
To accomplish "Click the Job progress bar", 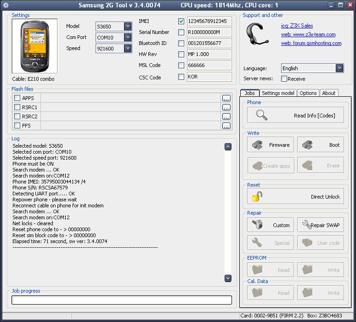I will click(122, 300).
